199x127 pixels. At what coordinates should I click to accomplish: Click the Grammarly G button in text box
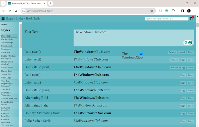point(190,43)
